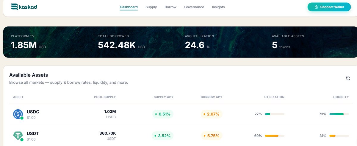Switch to the Supply tab

[151, 7]
